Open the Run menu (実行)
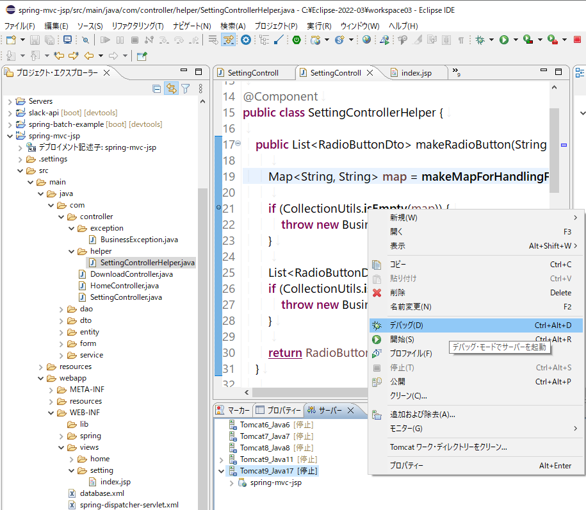Image resolution: width=586 pixels, height=510 pixels. (319, 26)
